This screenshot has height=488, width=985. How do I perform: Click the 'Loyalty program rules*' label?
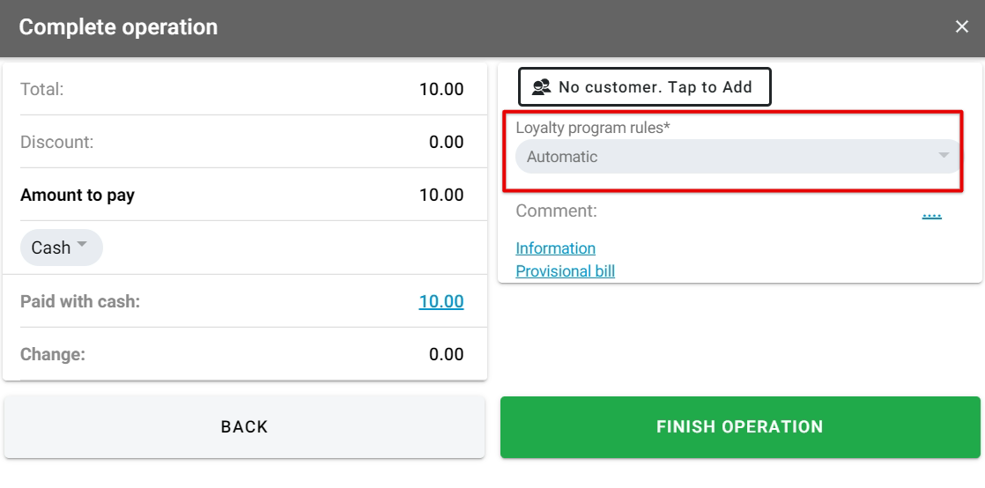tap(592, 128)
